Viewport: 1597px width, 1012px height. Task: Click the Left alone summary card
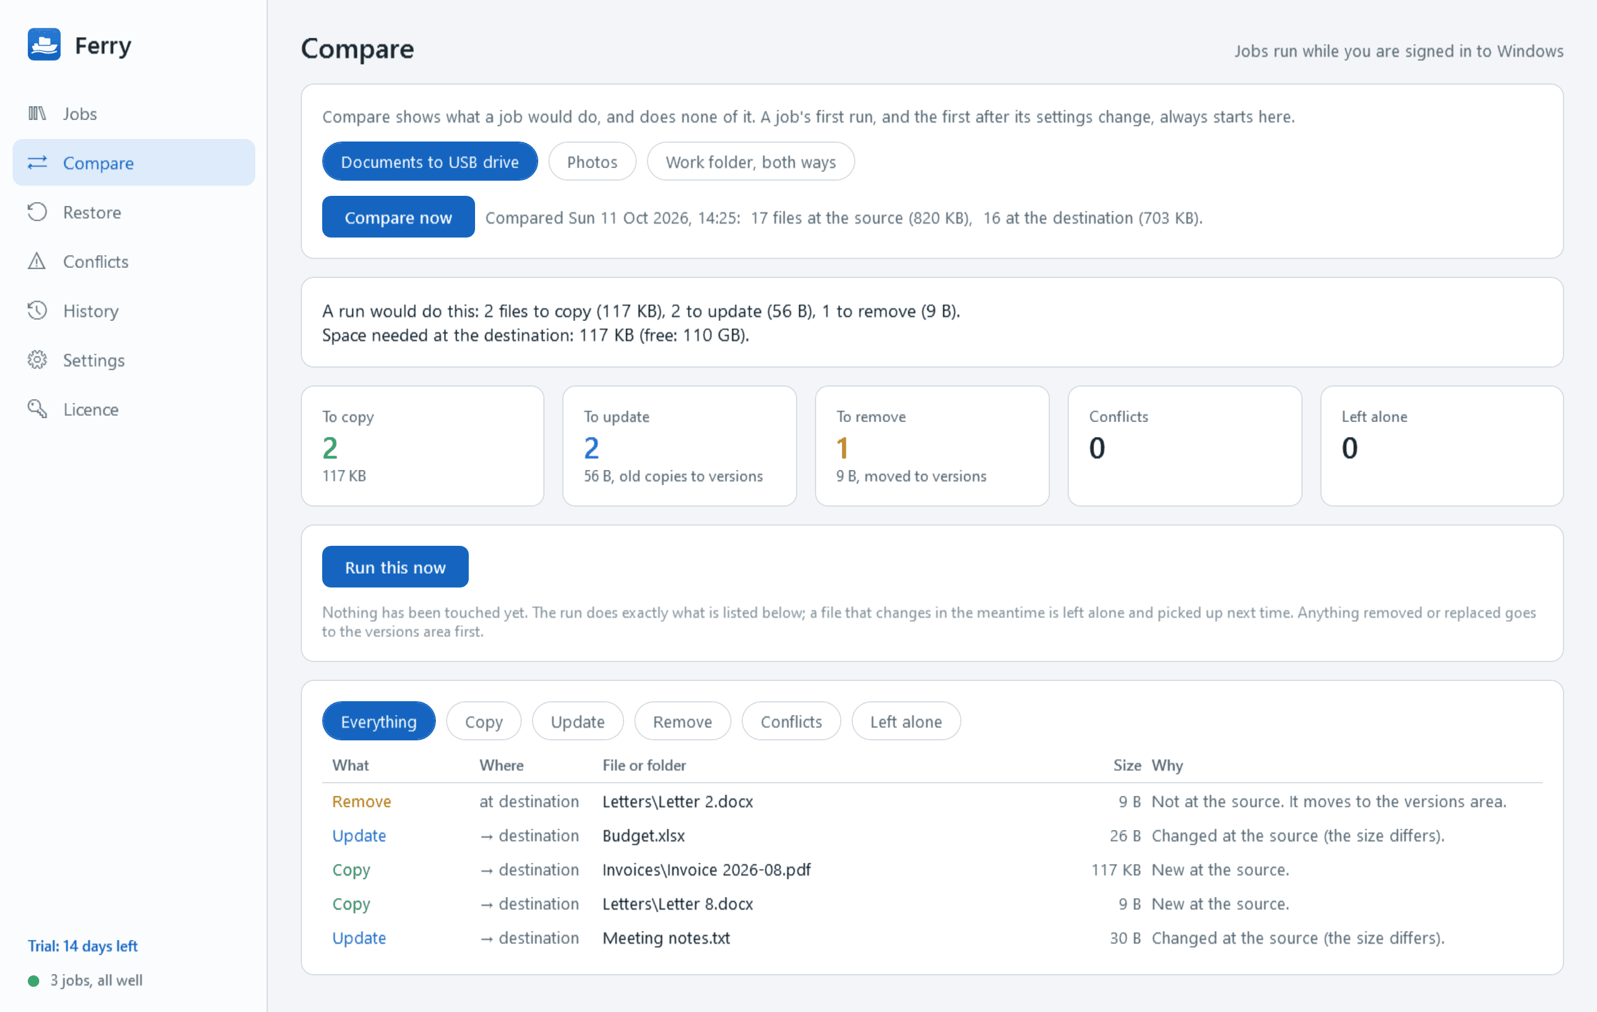[1442, 445]
